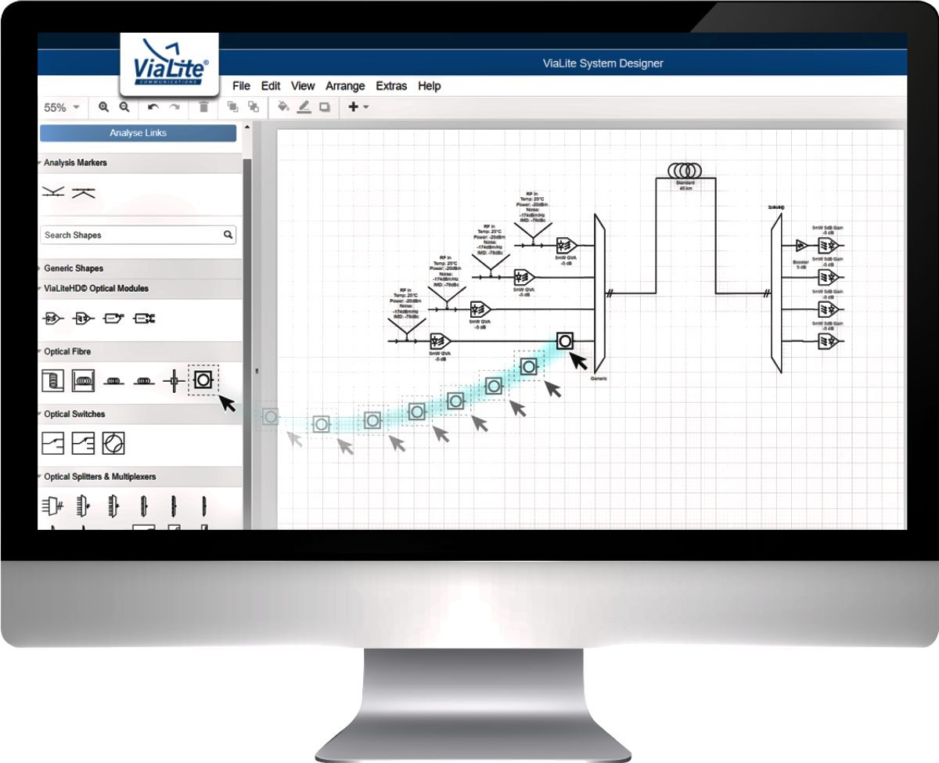The image size is (939, 763).
Task: Open the View menu
Action: coord(303,86)
